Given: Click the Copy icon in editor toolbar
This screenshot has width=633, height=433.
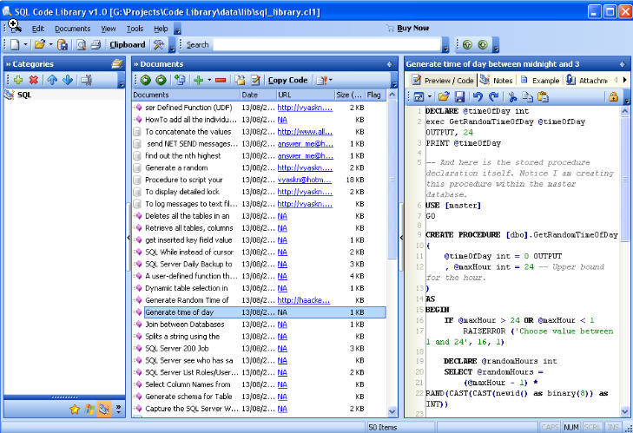Looking at the screenshot, I should pos(528,97).
